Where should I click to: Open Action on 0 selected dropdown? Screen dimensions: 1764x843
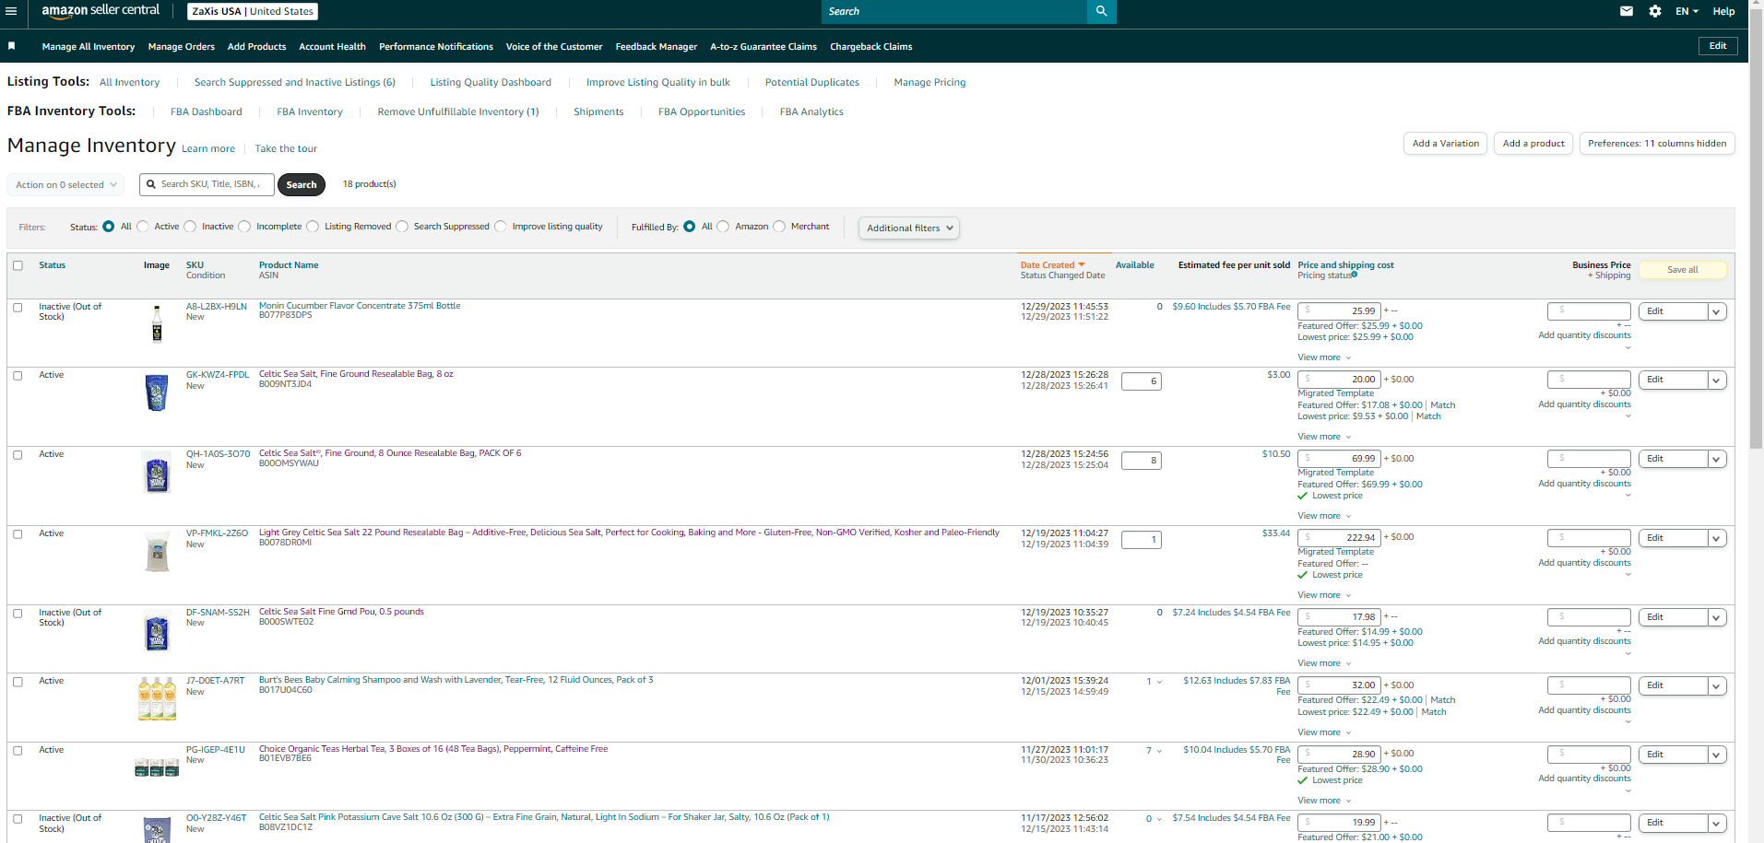pyautogui.click(x=65, y=185)
